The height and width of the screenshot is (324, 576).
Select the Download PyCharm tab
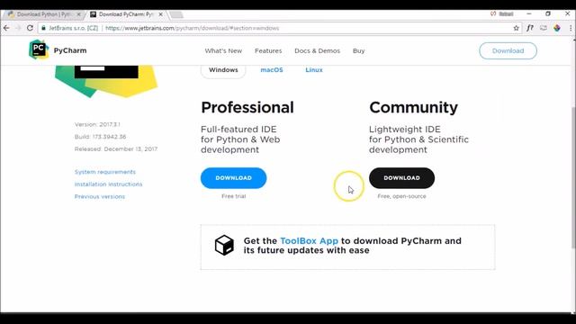(126, 14)
